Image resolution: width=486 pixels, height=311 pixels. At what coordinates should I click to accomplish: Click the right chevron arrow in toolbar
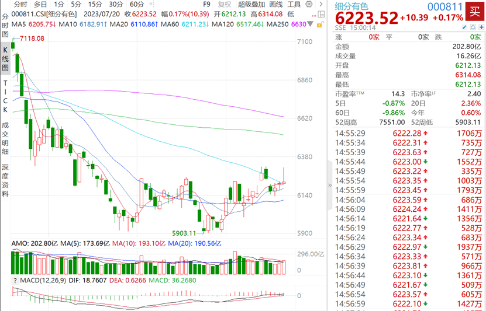tap(321, 4)
